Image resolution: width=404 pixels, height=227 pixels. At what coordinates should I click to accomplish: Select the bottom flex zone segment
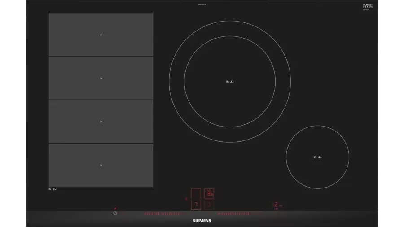[101, 165]
